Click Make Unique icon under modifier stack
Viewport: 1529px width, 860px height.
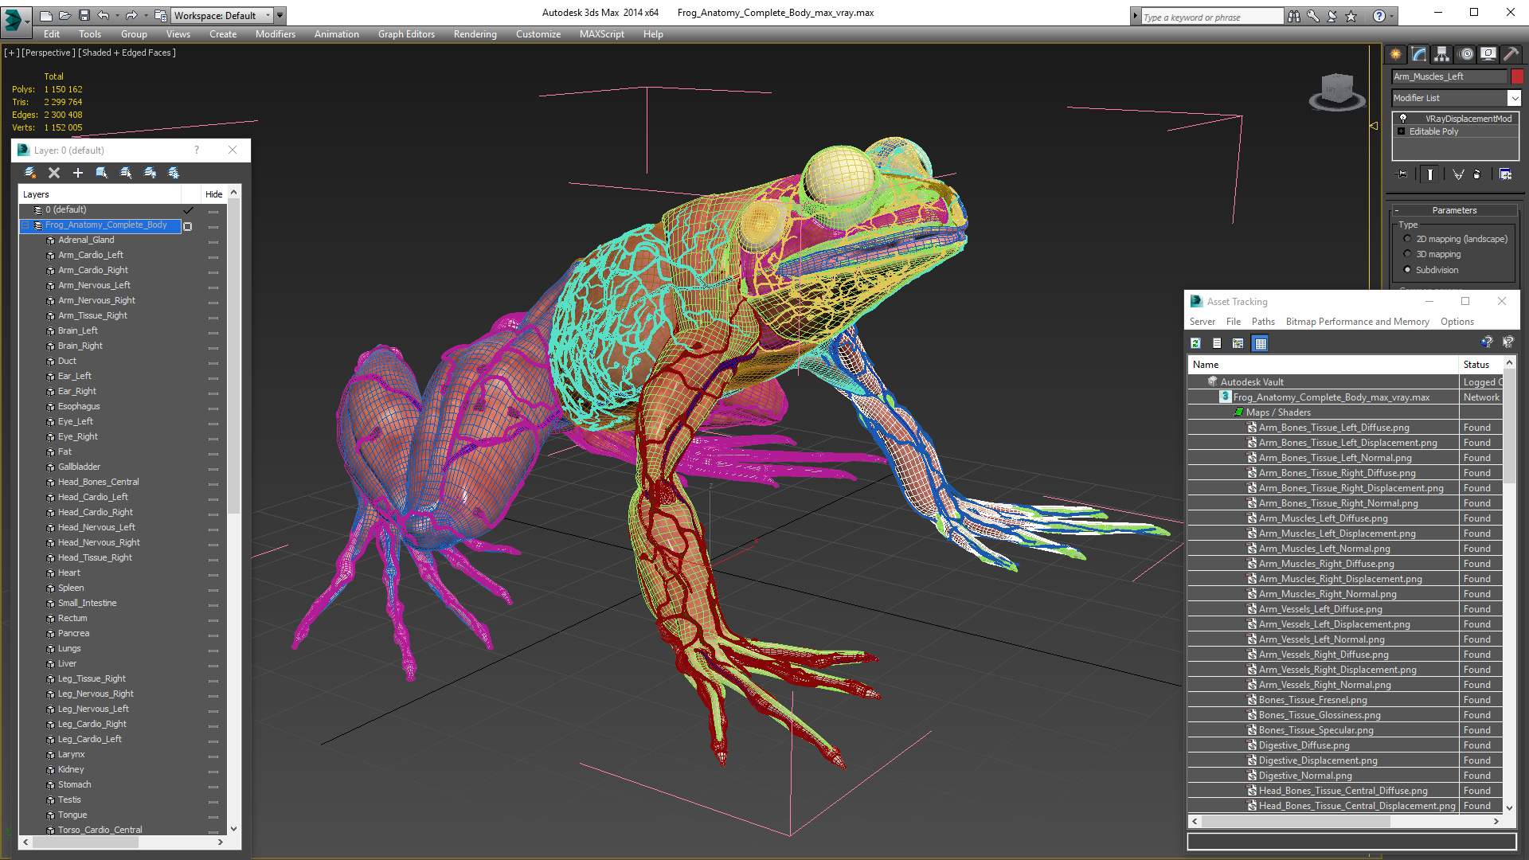click(1458, 174)
